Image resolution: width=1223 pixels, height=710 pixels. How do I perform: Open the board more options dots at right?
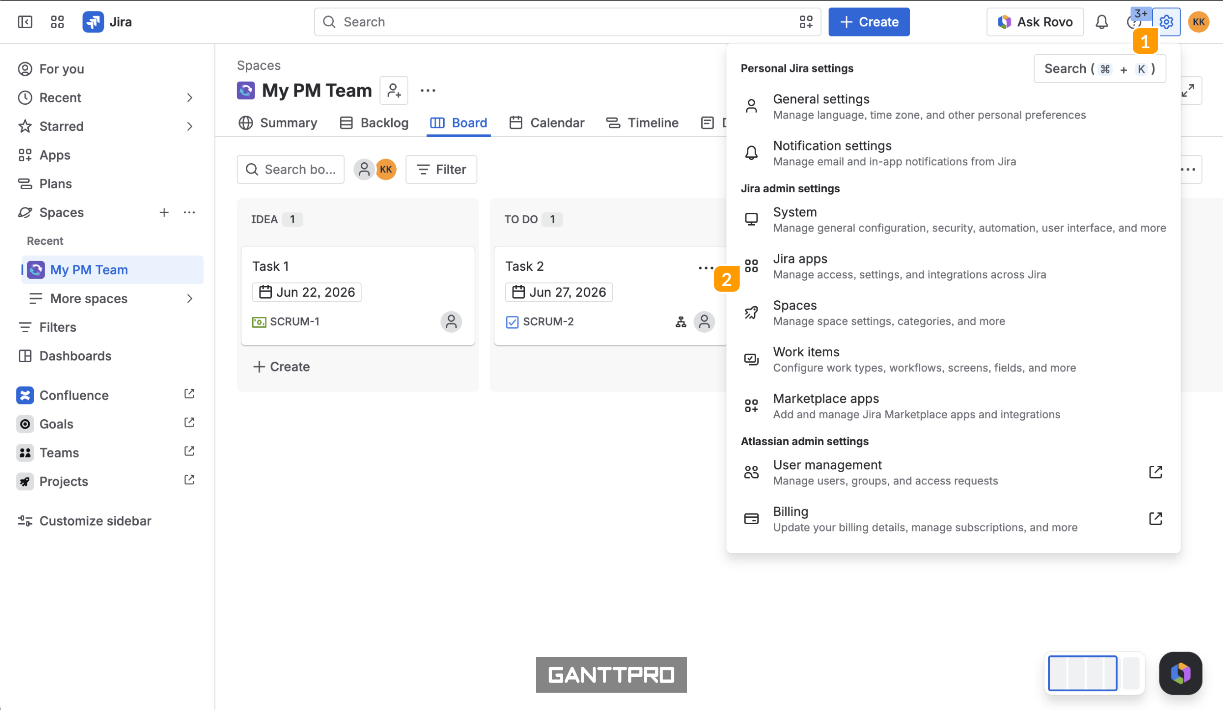click(x=1187, y=169)
